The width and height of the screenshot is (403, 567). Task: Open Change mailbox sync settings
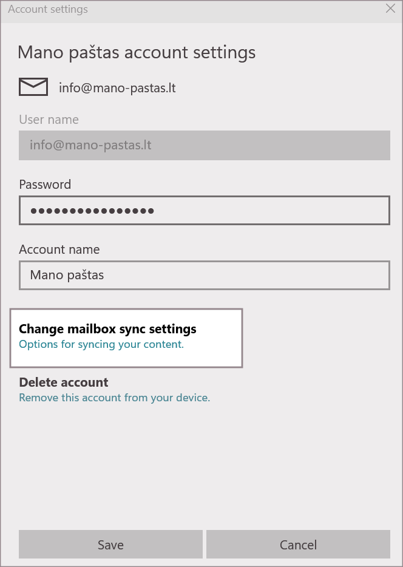[x=107, y=329]
